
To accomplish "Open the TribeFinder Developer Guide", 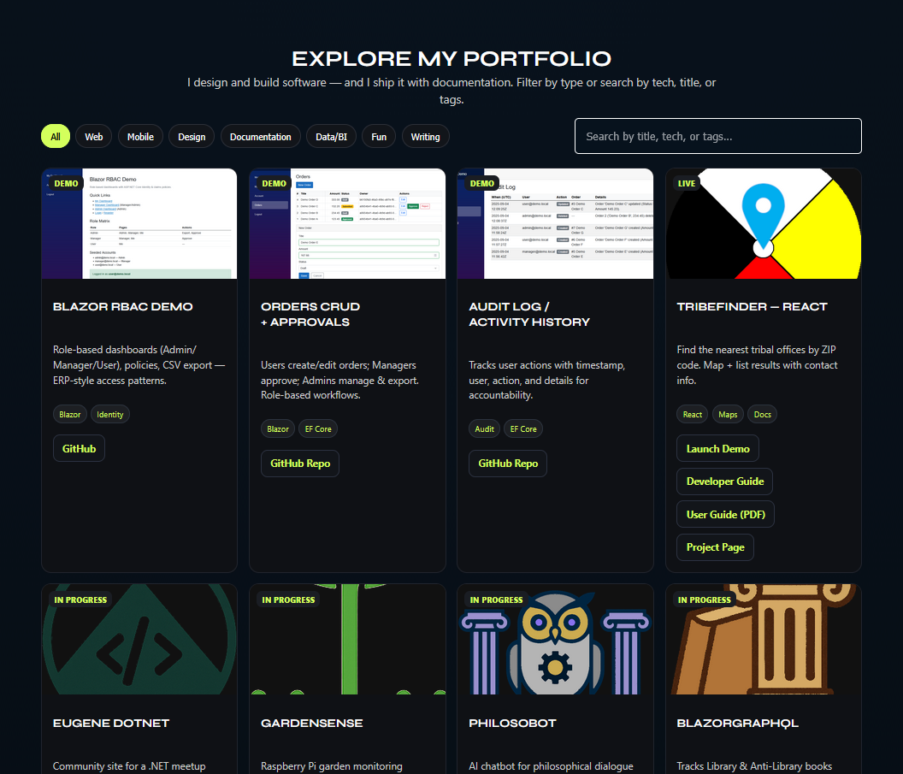I will coord(724,481).
